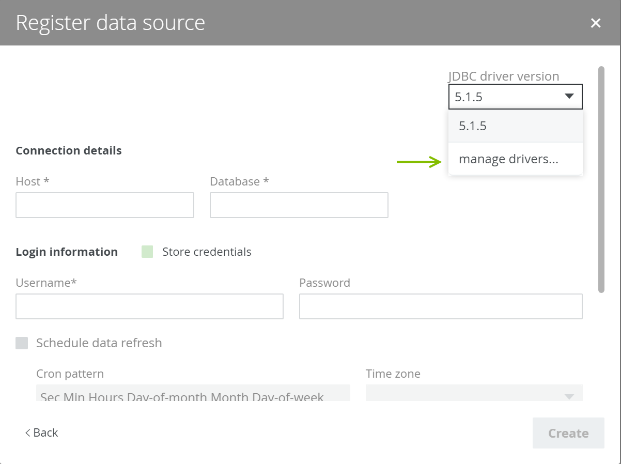Click into the Database text field
The image size is (621, 464).
coord(299,205)
